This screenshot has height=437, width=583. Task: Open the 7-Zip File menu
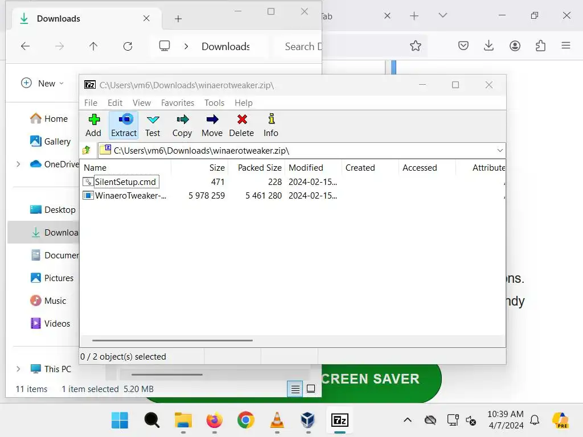pyautogui.click(x=91, y=103)
